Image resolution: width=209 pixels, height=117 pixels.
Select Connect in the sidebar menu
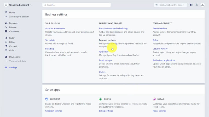[13, 46]
